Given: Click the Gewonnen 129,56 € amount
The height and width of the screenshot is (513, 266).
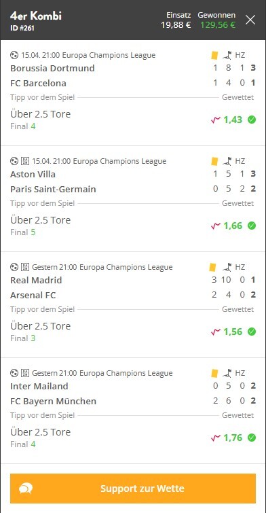Looking at the screenshot, I should click(218, 25).
